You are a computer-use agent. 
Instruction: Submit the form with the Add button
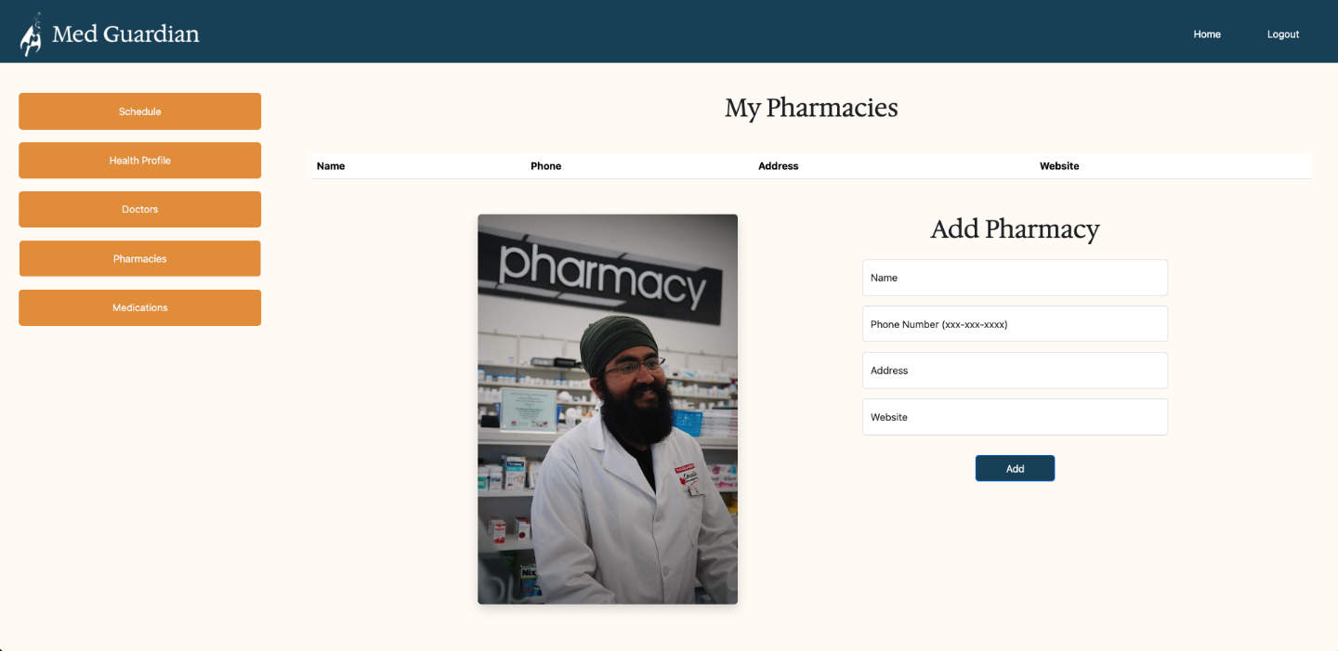1015,469
